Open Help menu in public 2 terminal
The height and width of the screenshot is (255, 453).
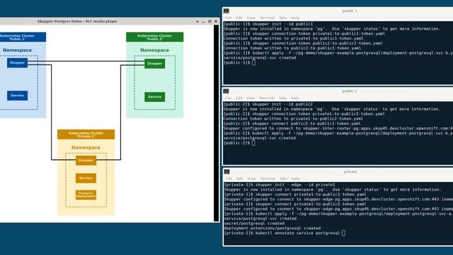294,98
